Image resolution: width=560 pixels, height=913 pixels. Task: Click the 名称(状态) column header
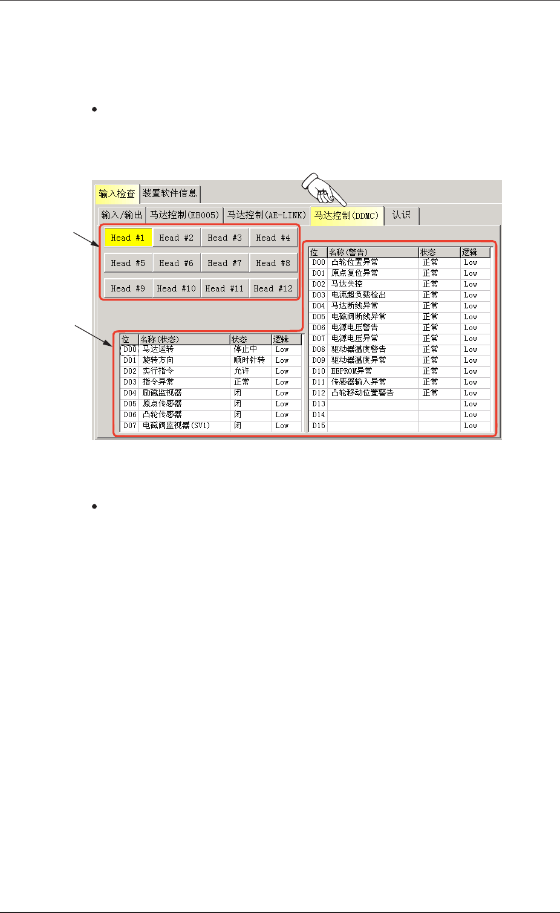[x=184, y=339]
